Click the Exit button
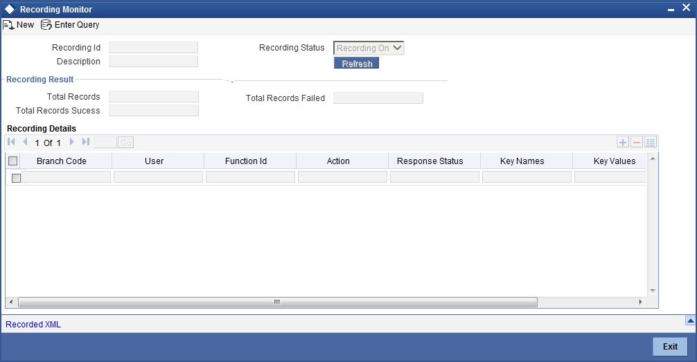Image resolution: width=697 pixels, height=362 pixels. point(670,347)
